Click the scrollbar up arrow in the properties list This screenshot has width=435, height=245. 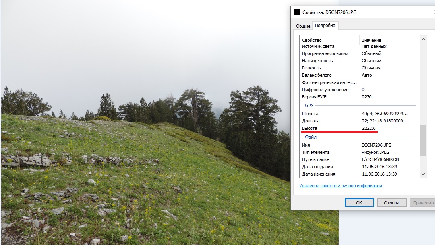pyautogui.click(x=423, y=39)
